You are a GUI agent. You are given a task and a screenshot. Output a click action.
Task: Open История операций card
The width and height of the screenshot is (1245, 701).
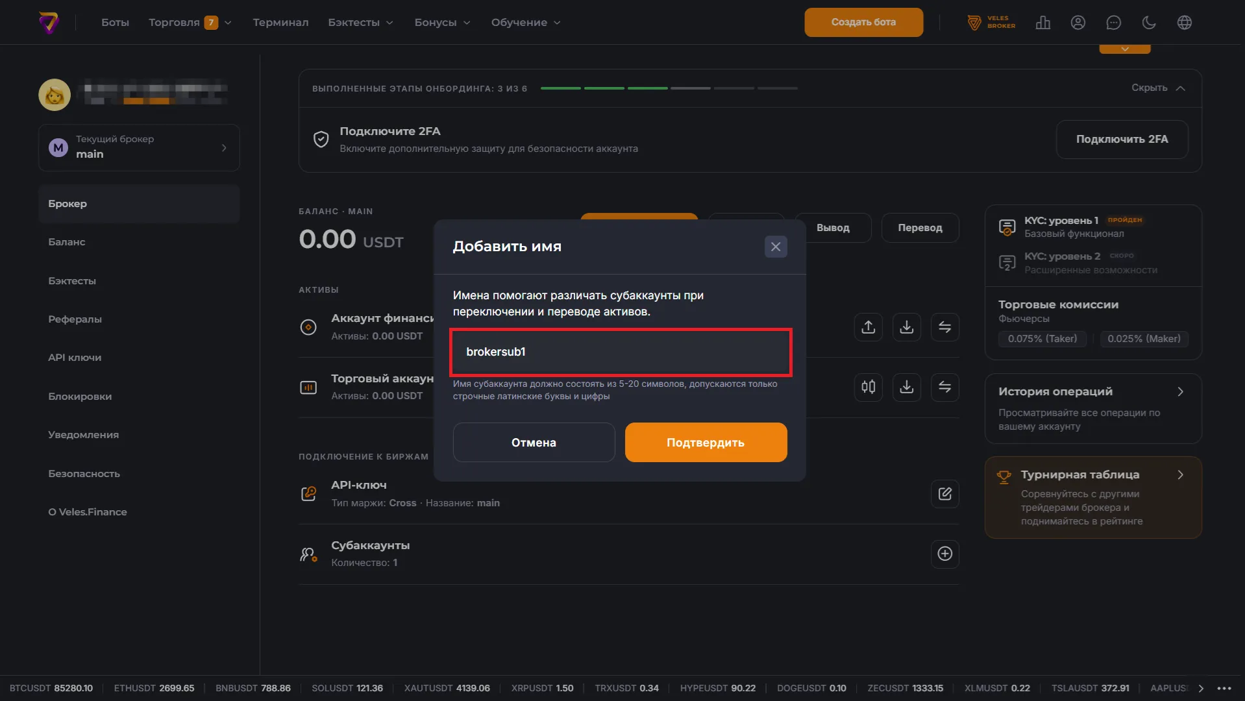tap(1093, 408)
